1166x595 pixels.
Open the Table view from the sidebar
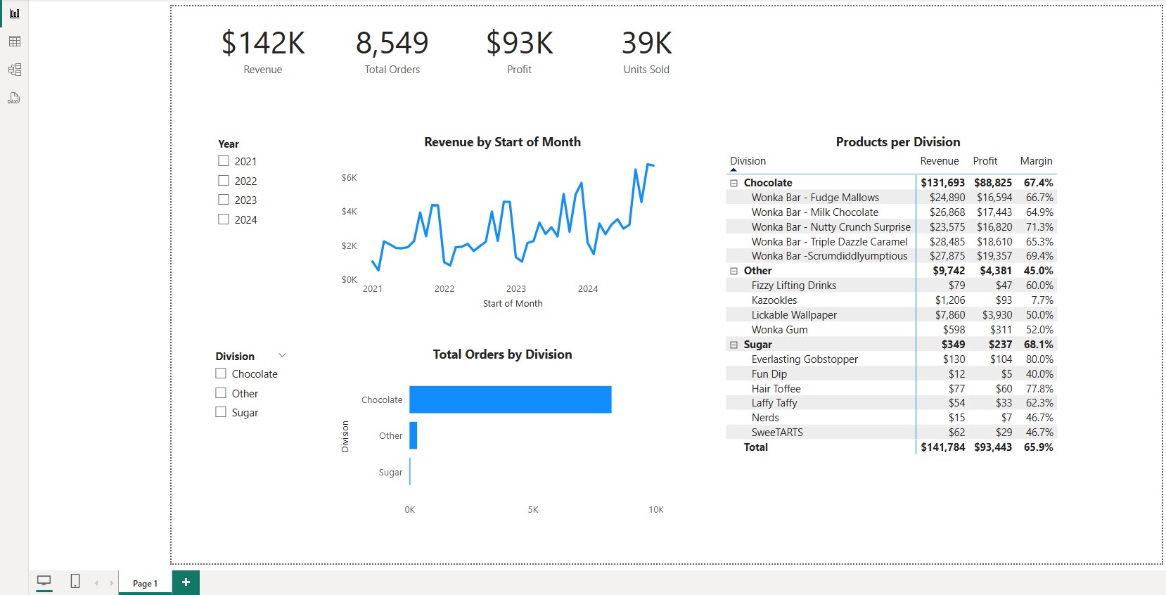coord(14,41)
